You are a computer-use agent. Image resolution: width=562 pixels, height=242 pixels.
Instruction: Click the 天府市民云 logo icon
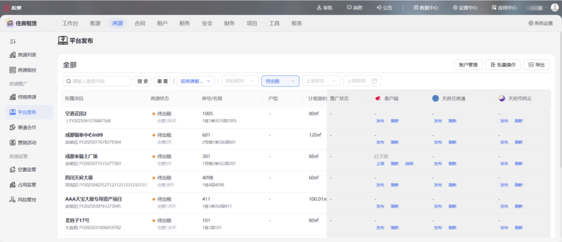point(502,98)
